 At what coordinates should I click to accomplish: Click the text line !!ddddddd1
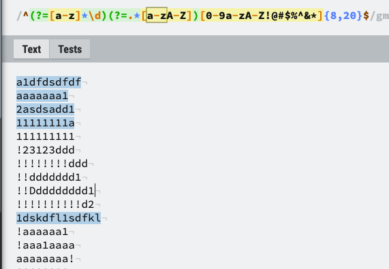click(48, 177)
